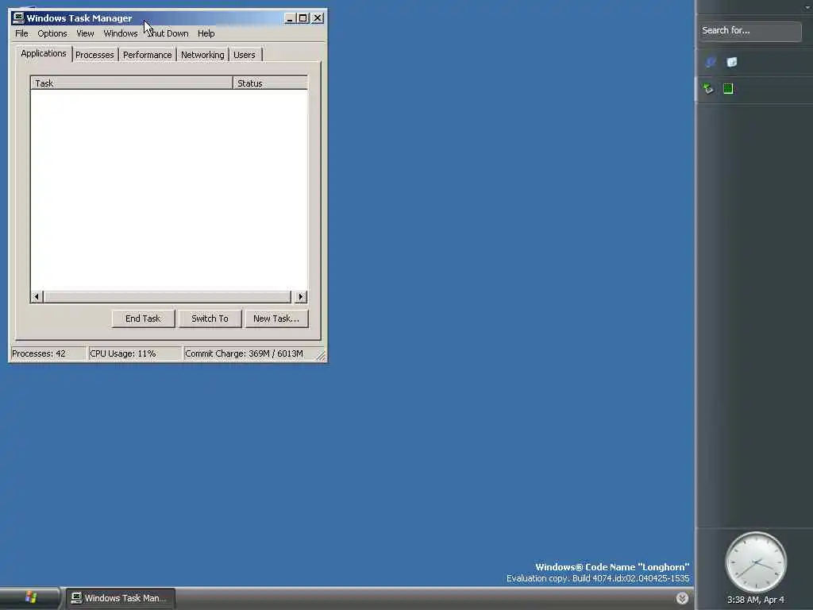813x610 pixels.
Task: Click the analog clock in sidebar
Action: click(756, 562)
